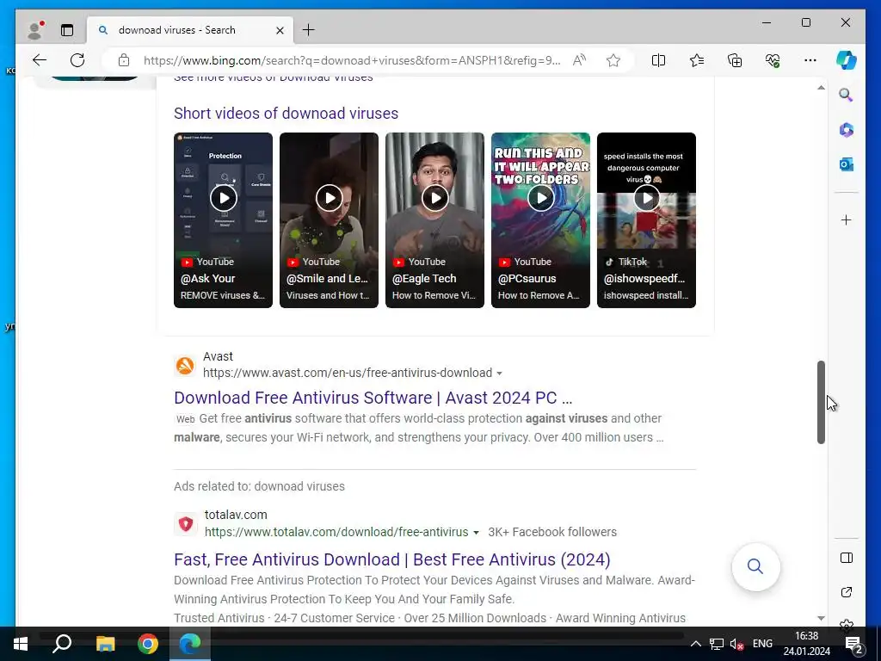Click the page vertical scrollbar thumb
881x661 pixels.
tap(821, 403)
